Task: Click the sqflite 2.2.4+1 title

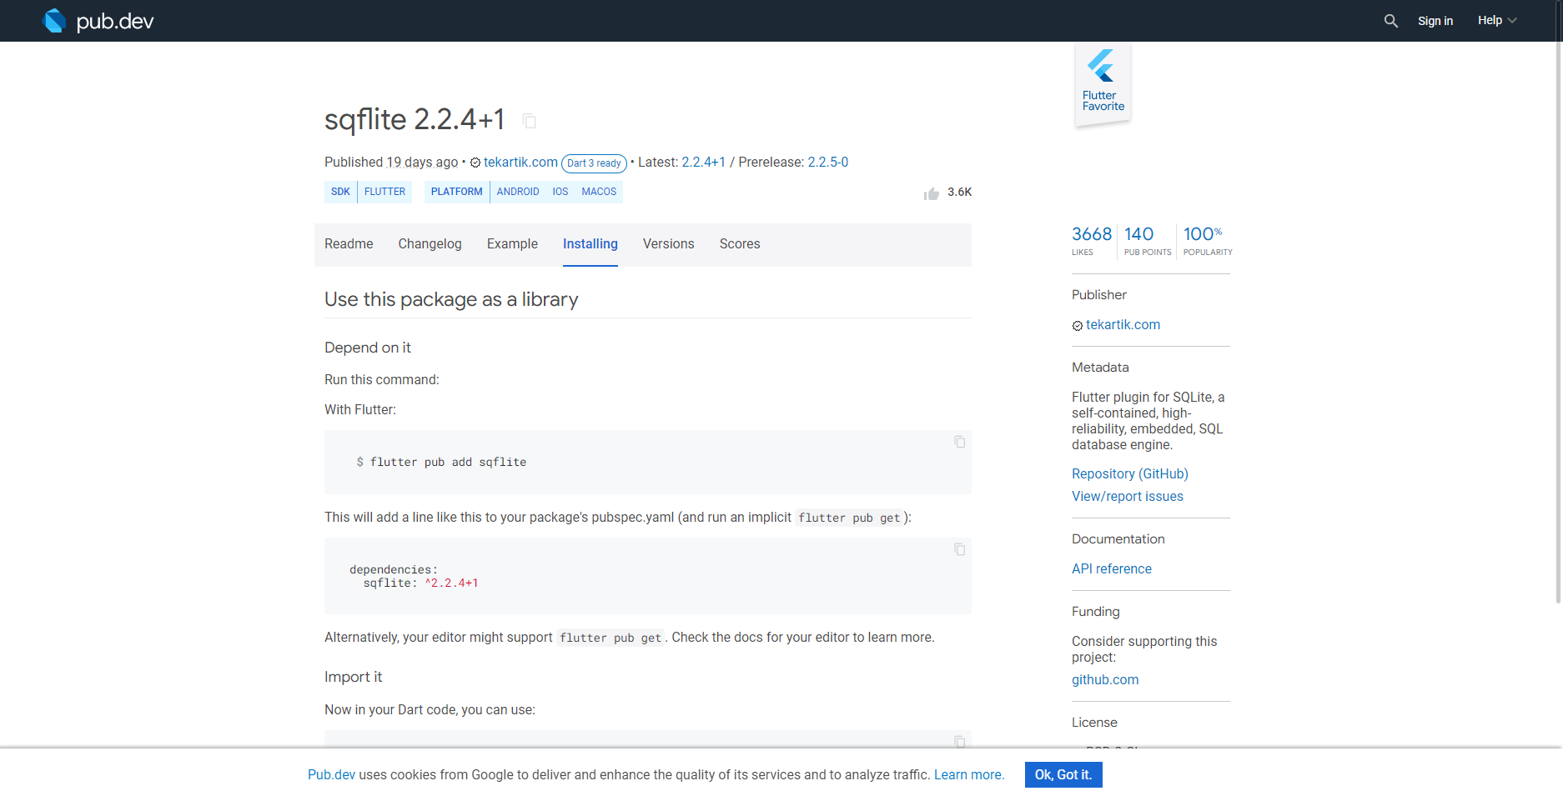Action: [x=415, y=120]
